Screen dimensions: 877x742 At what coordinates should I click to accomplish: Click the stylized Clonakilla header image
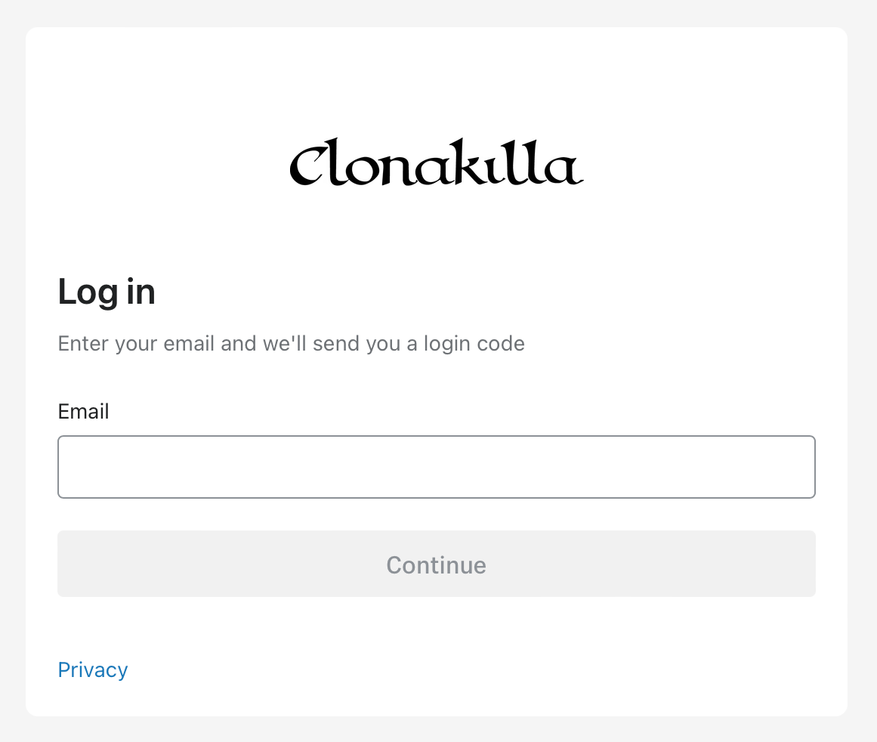click(x=437, y=162)
